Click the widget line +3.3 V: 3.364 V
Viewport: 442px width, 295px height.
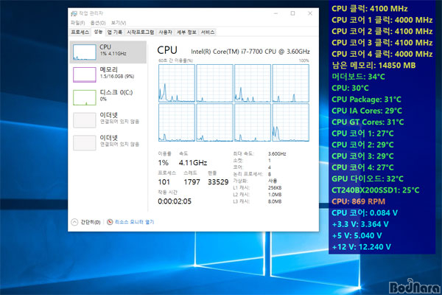coord(360,224)
